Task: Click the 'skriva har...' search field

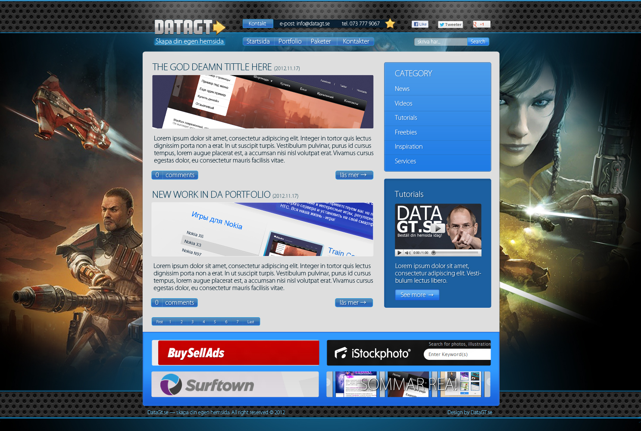Action: tap(441, 42)
